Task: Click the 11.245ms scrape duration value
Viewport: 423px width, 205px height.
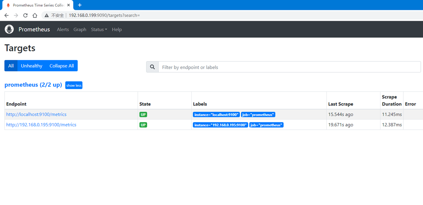Action: 392,114
